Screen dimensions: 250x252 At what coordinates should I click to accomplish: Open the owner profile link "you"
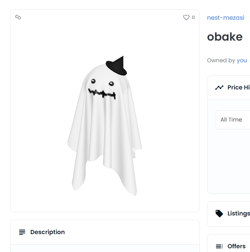[x=242, y=60]
